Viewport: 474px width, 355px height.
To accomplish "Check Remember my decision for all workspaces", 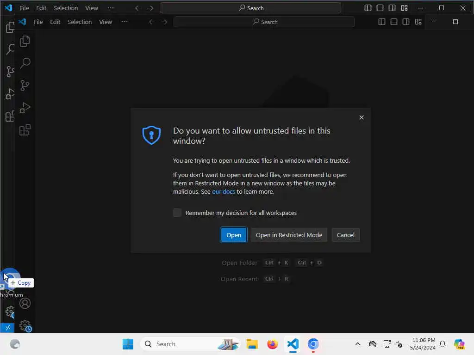I will click(177, 213).
